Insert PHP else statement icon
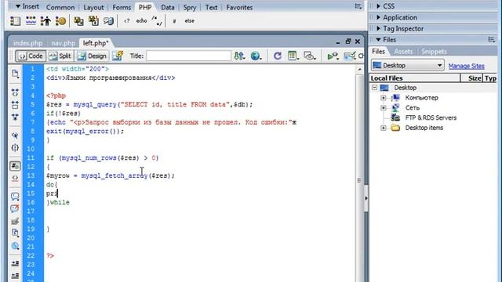The width and height of the screenshot is (502, 282). (189, 21)
